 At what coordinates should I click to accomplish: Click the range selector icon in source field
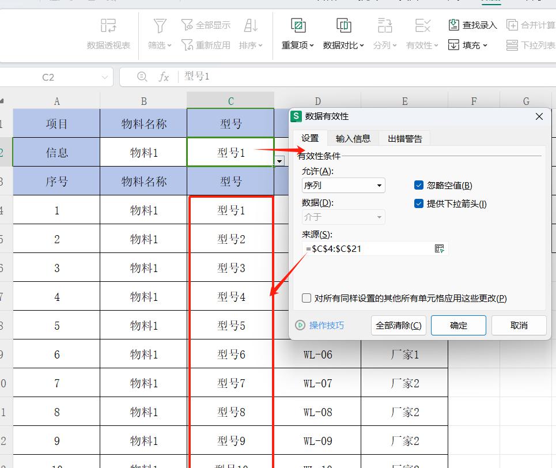440,249
